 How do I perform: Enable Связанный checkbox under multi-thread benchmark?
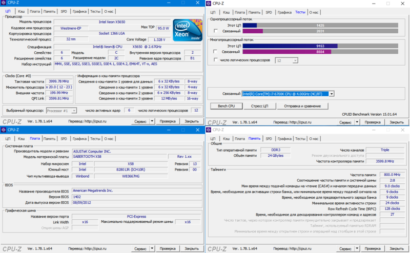(x=215, y=52)
